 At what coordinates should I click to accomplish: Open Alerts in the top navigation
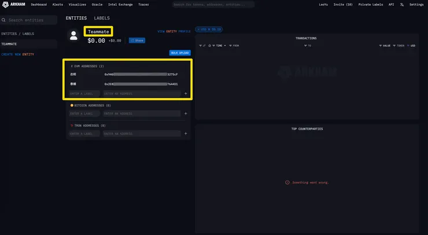pyautogui.click(x=58, y=5)
